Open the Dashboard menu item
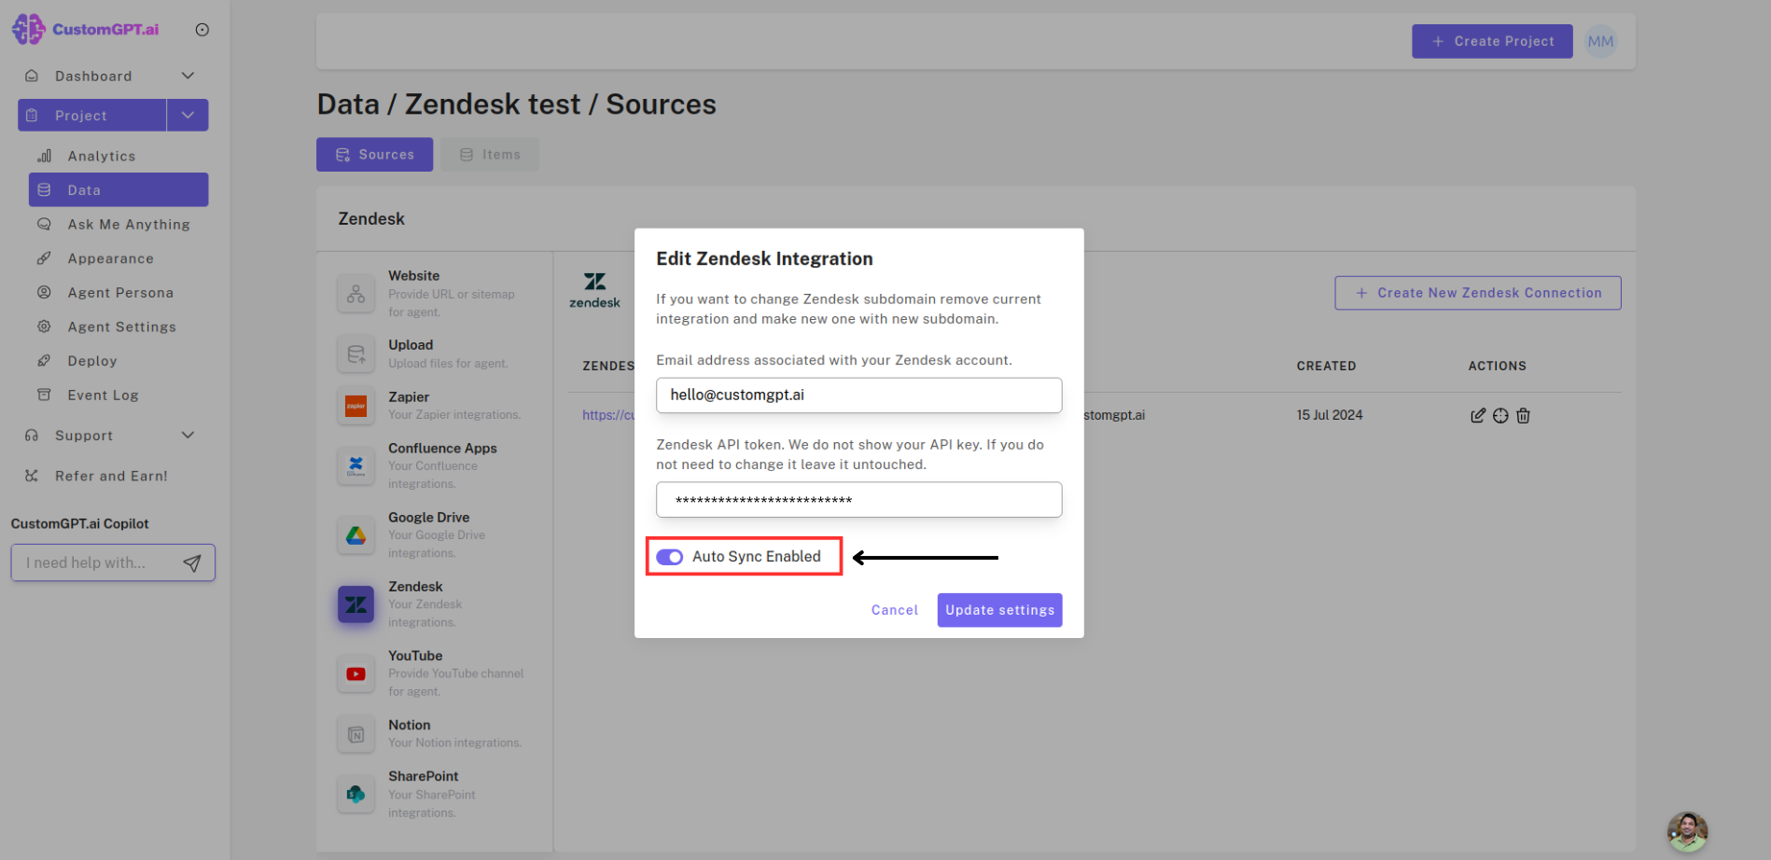The image size is (1771, 860). coord(93,76)
